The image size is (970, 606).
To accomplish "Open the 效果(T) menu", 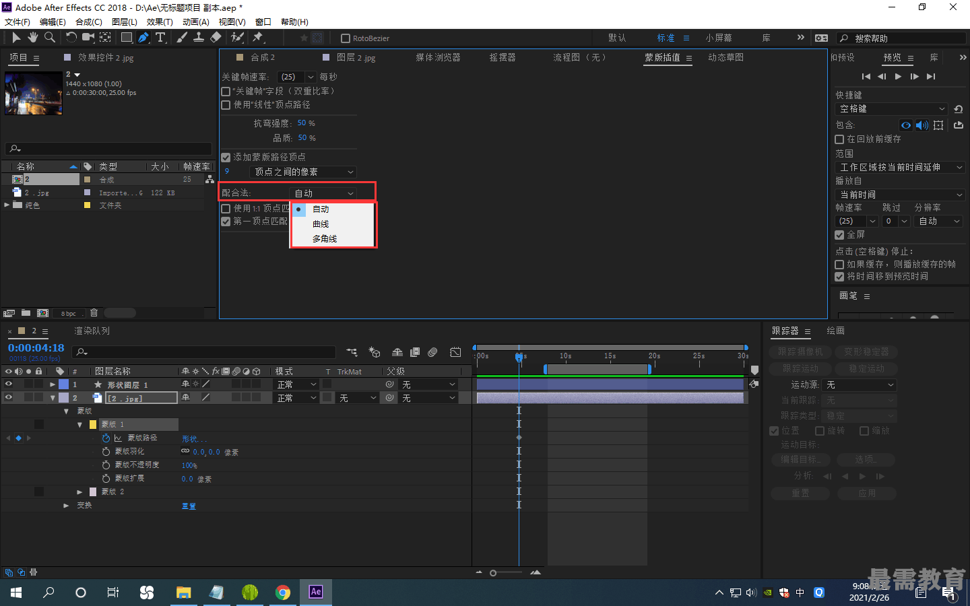I will click(x=160, y=22).
